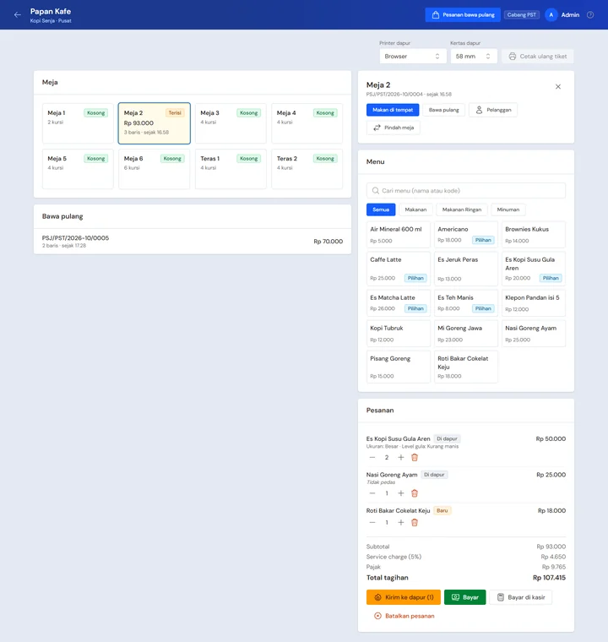This screenshot has width=608, height=642.
Task: Add Mi Goreng Jawa menu item
Action: (466, 334)
